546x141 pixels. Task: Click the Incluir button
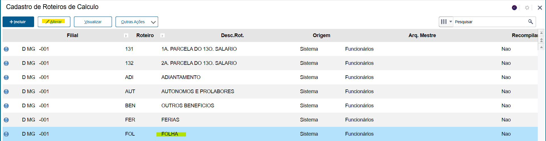[x=18, y=22]
